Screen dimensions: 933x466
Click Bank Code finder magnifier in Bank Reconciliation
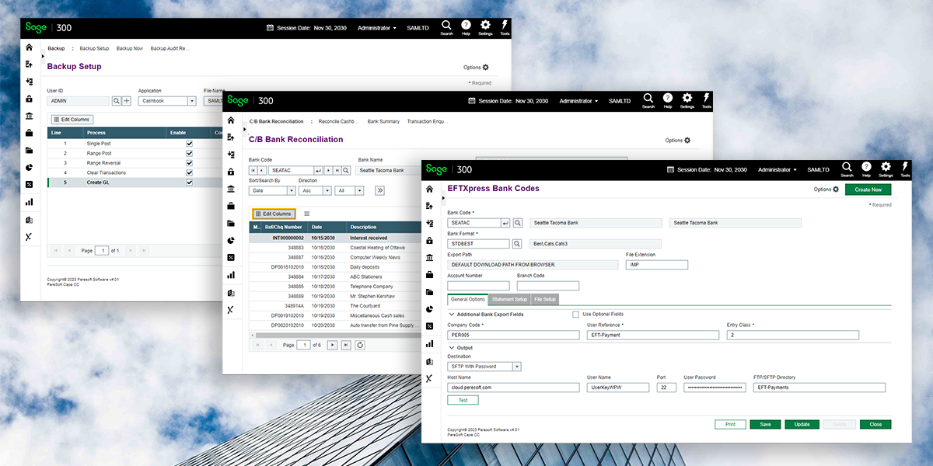pyautogui.click(x=346, y=170)
